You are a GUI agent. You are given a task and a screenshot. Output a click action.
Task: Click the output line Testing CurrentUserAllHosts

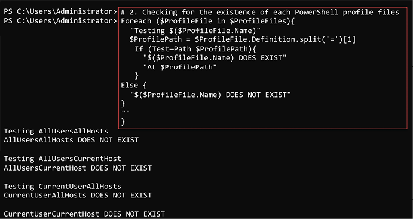pyautogui.click(x=62, y=186)
